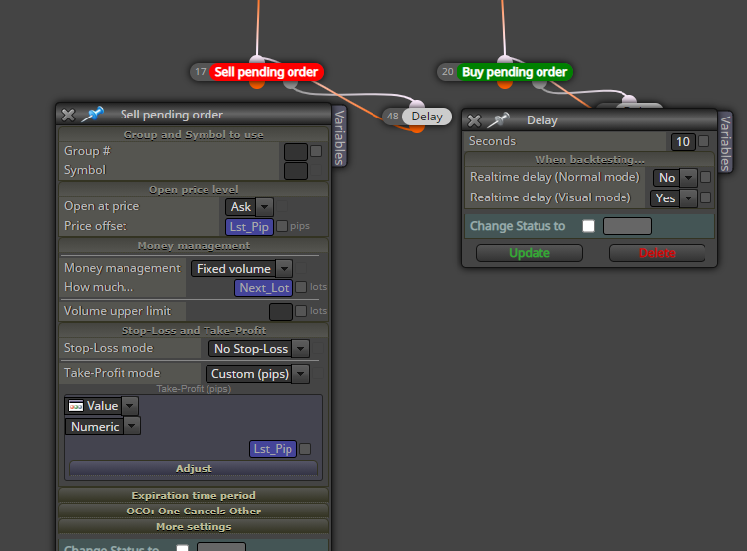This screenshot has height=551, width=747.
Task: Click the Seconds value field showing 10
Action: pos(683,142)
